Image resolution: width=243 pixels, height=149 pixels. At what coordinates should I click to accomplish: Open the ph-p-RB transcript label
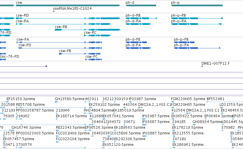point(178,15)
